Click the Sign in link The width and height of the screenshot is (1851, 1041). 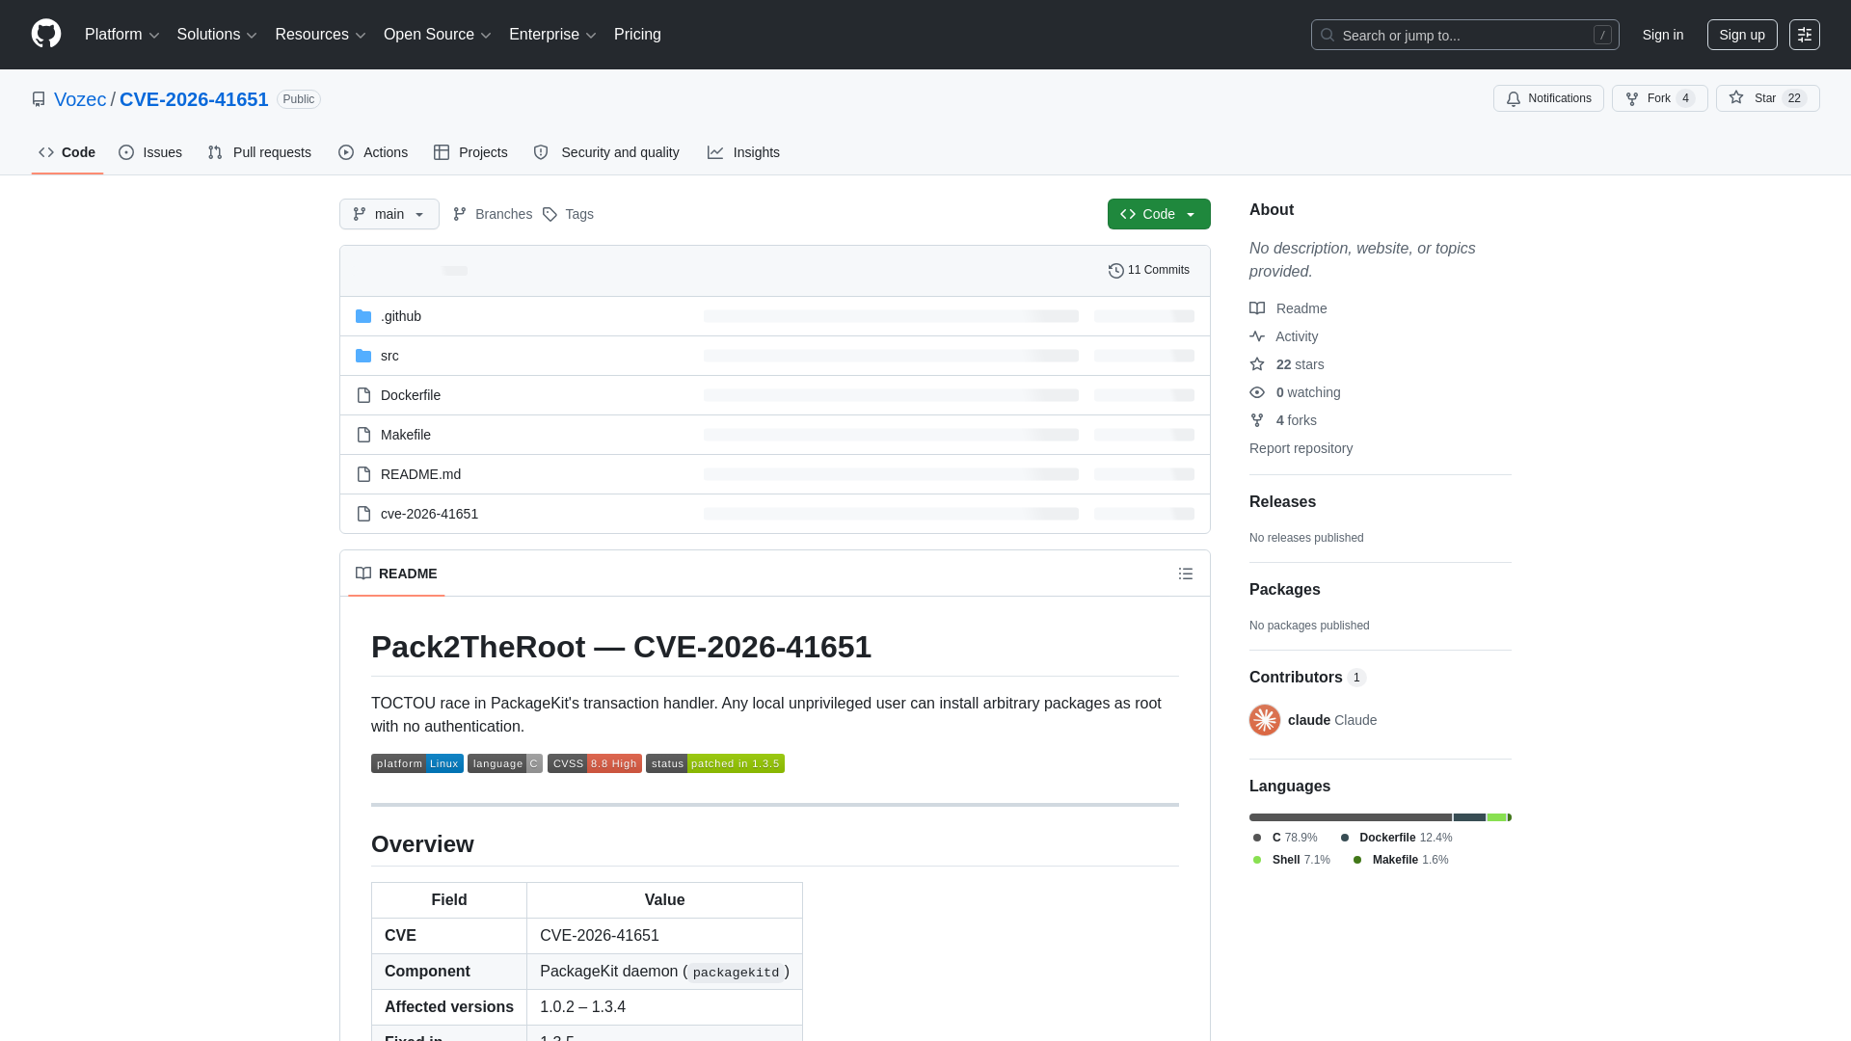1663,35
